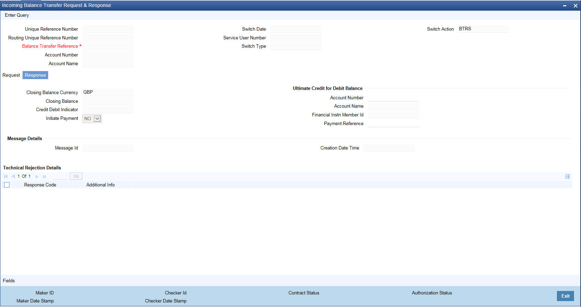Click the Payment Reference field
Viewport: 581px width, 307px height.
click(393, 123)
